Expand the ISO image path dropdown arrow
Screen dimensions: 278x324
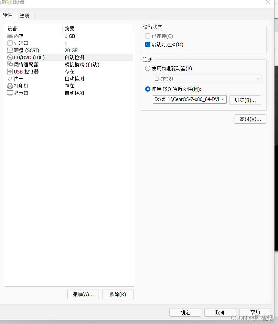[x=223, y=99]
